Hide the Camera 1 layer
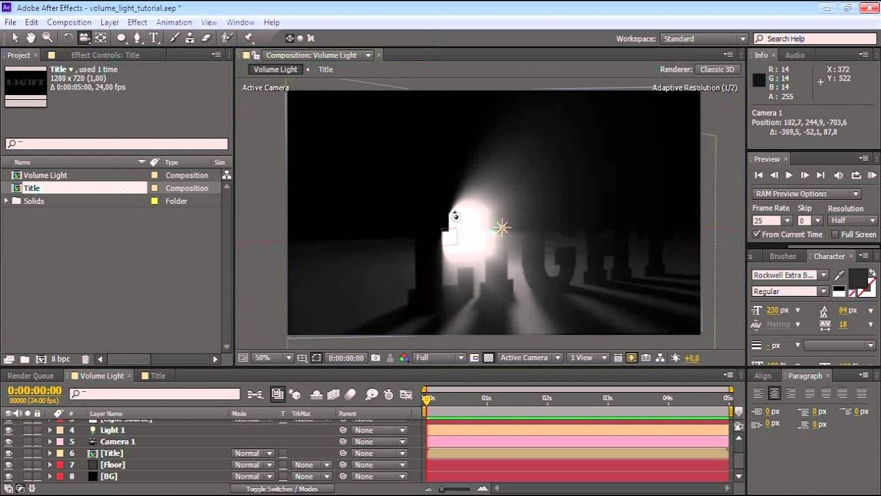The width and height of the screenshot is (881, 496). (8, 442)
